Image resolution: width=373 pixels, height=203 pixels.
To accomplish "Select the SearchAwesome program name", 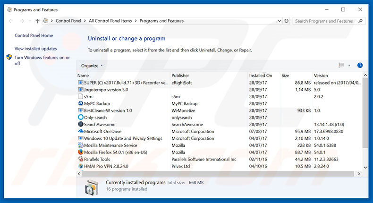I will coord(100,125).
